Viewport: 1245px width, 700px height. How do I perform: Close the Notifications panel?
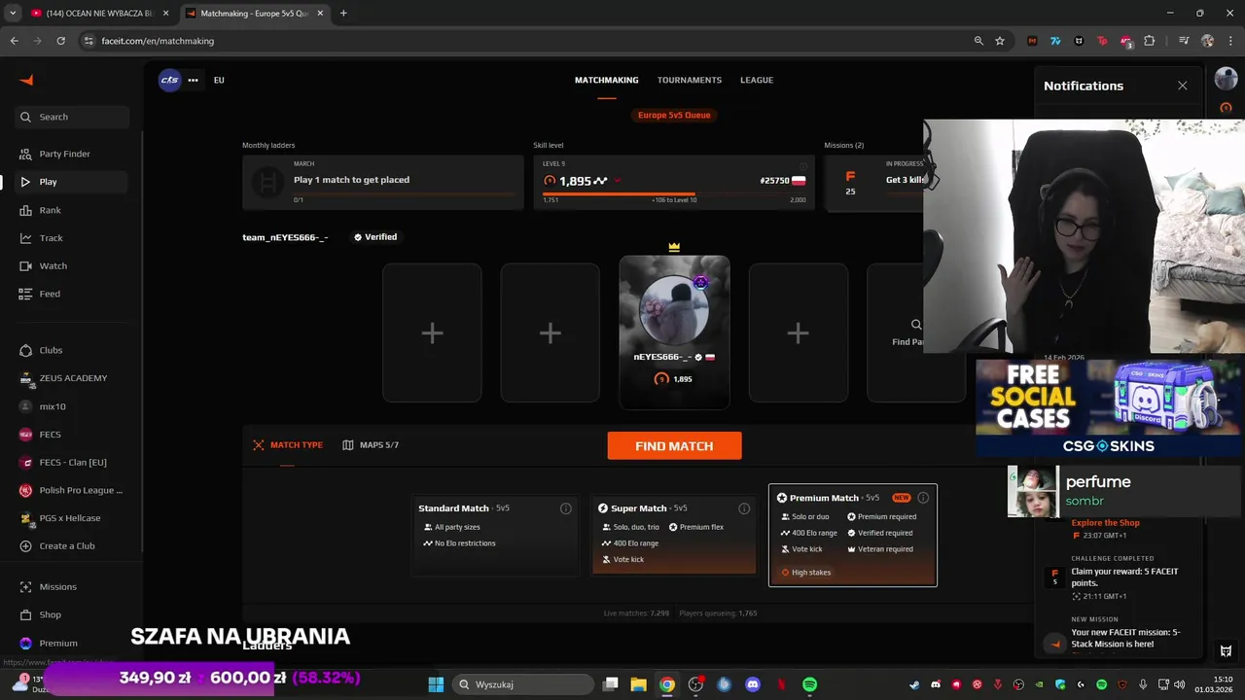(1183, 86)
